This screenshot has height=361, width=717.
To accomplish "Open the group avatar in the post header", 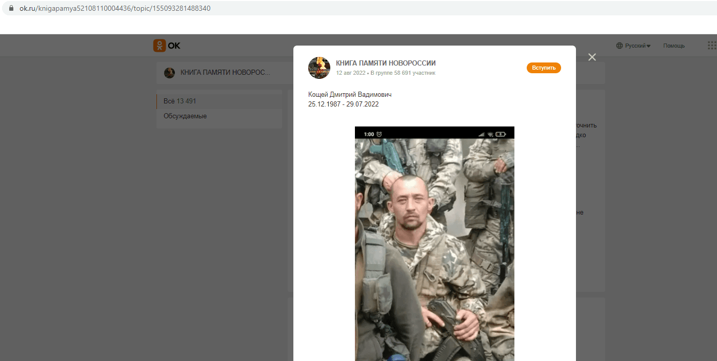I will (319, 68).
